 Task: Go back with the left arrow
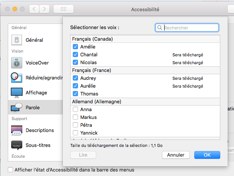[34, 9]
